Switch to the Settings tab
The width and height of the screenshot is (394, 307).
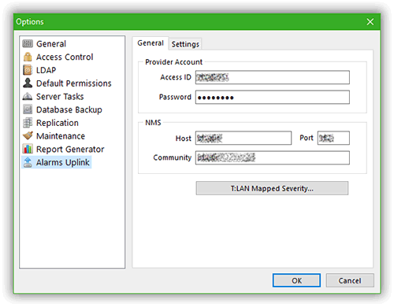(185, 44)
